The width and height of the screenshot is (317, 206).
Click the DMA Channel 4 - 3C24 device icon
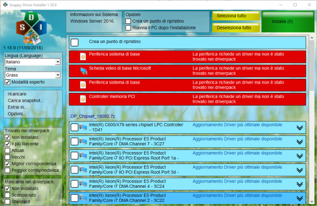point(83,184)
